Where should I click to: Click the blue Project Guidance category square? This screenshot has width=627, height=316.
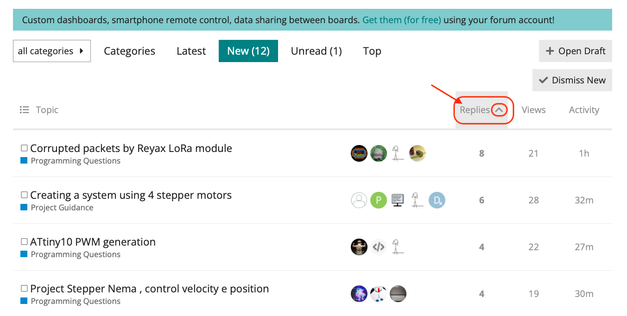tap(24, 208)
